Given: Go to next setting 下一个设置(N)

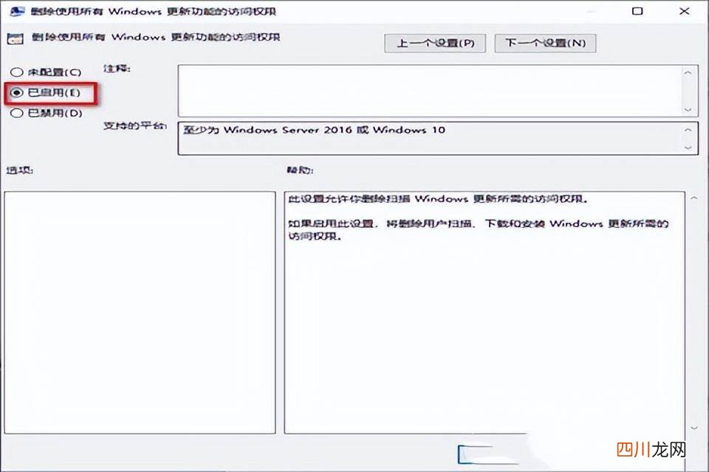Looking at the screenshot, I should [x=545, y=44].
